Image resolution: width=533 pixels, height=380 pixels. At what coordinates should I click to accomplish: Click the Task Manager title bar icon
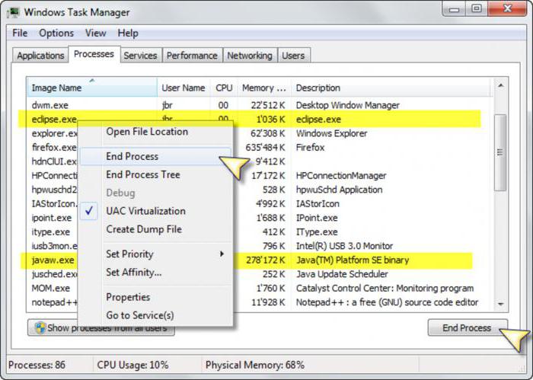13,12
